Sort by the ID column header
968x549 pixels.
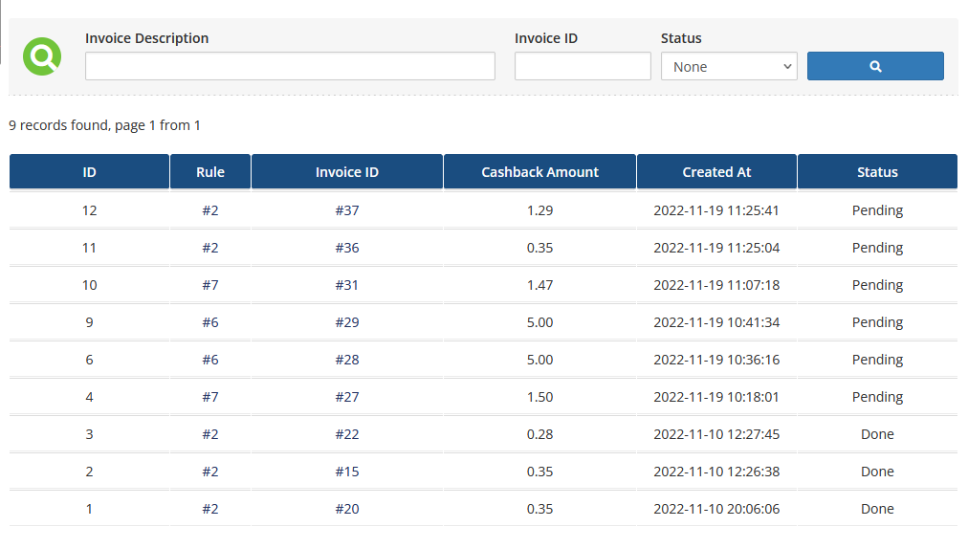89,172
